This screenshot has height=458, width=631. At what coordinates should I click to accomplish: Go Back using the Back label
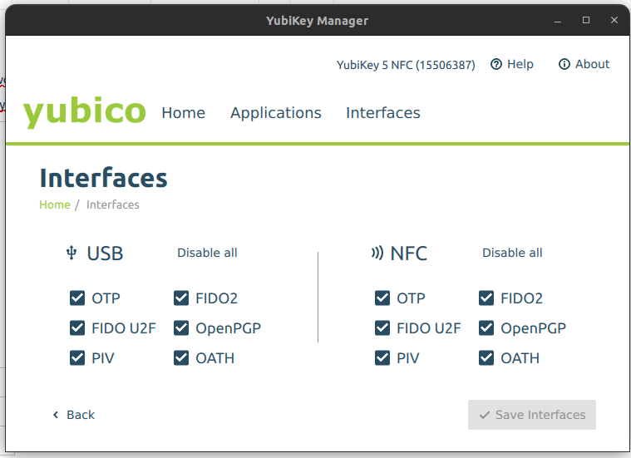coord(81,415)
